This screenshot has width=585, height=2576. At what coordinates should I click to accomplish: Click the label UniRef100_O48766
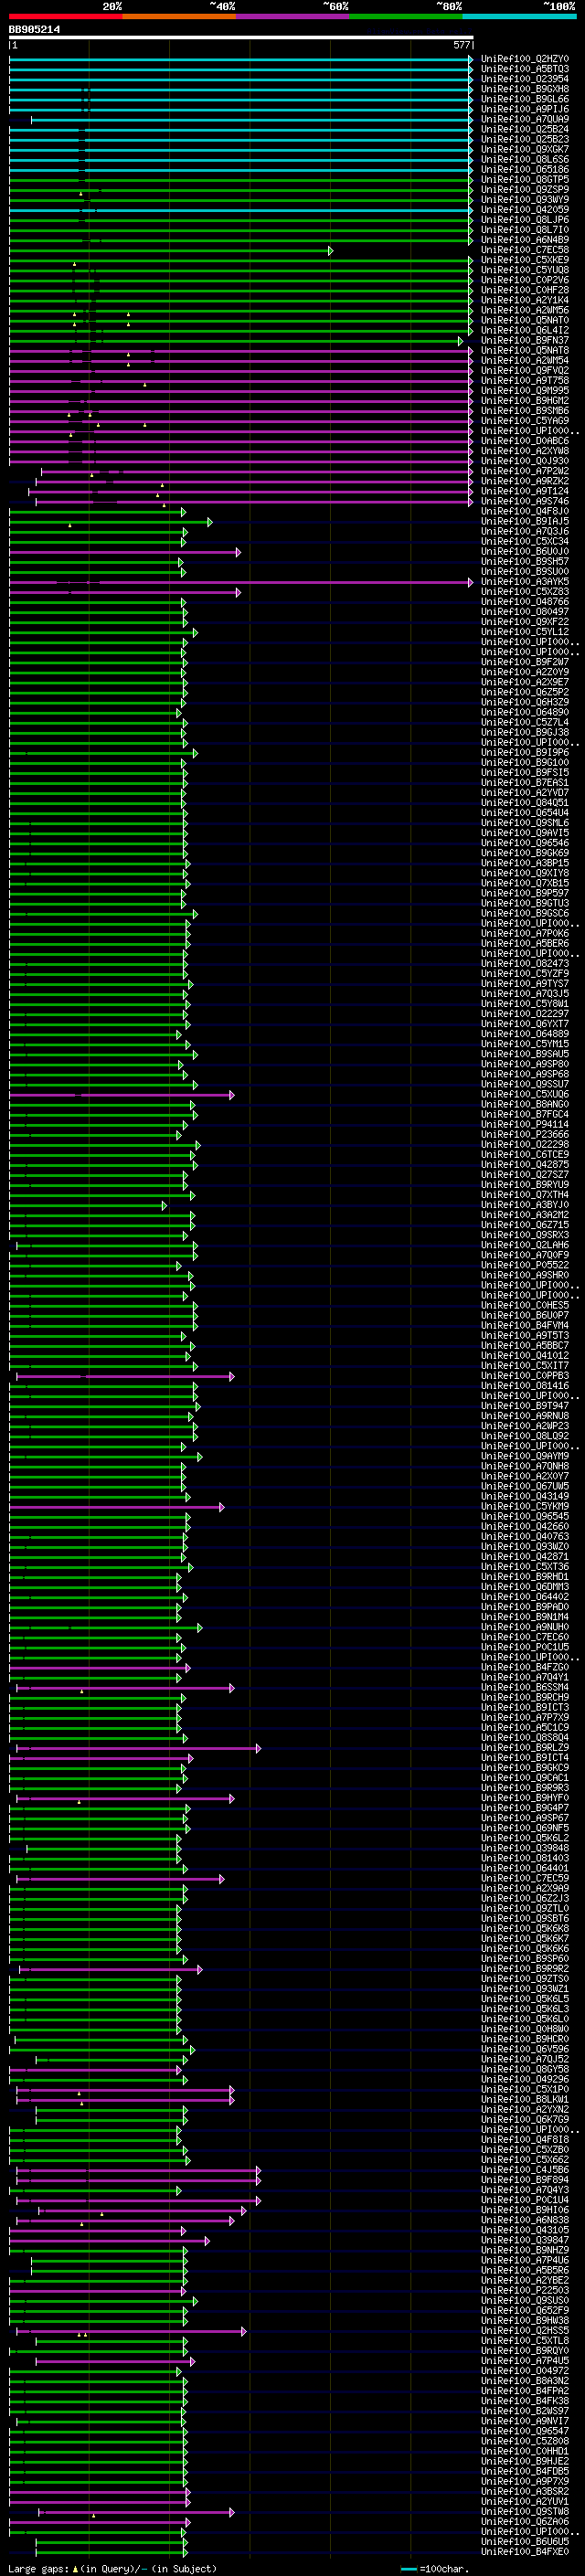(525, 602)
